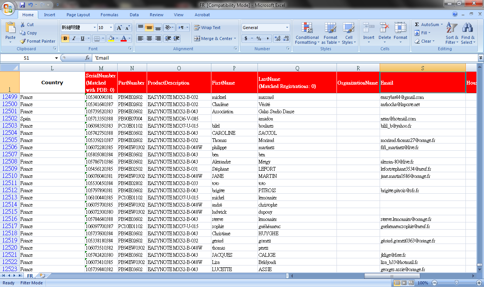Increase font size with Grow Font

119,28
